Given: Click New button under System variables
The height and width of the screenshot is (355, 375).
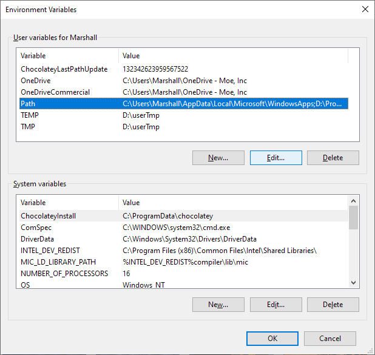Looking at the screenshot, I should click(x=218, y=305).
